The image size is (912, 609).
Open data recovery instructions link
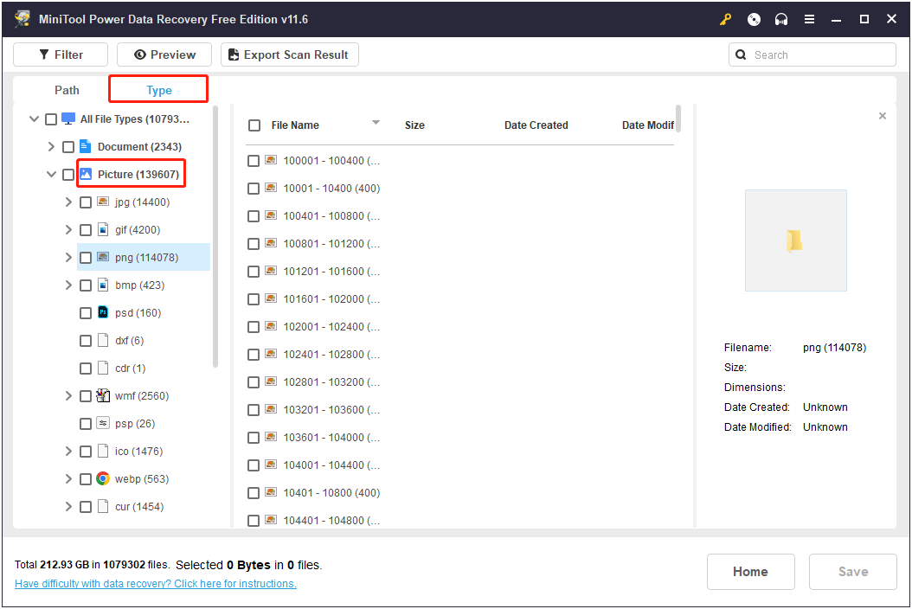click(x=155, y=583)
